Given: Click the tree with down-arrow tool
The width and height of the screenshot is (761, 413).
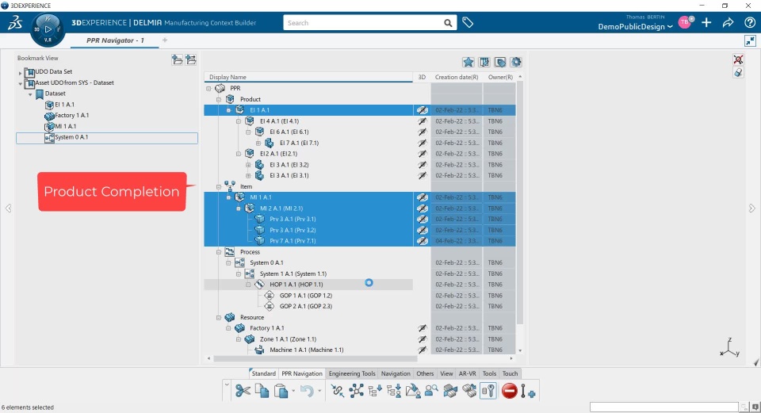Looking at the screenshot, I should pos(375,391).
